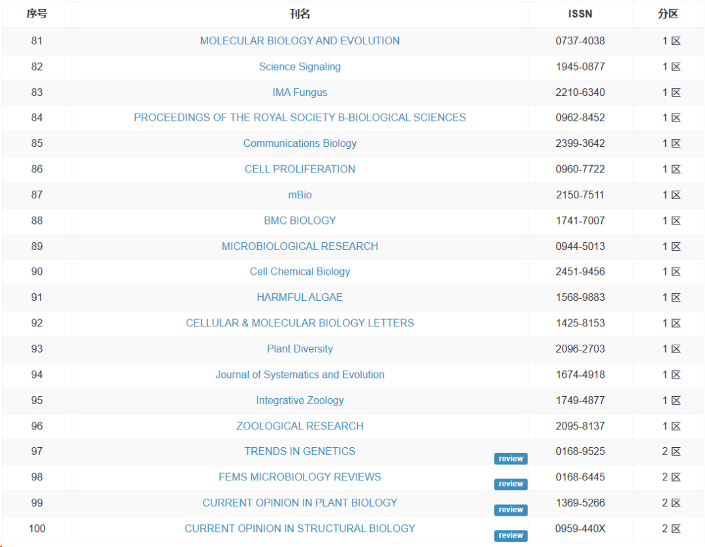Viewport: 705px width, 547px height.
Task: Open CURRENT OPINION IN PLANT BIOLOGY link
Action: [x=300, y=503]
